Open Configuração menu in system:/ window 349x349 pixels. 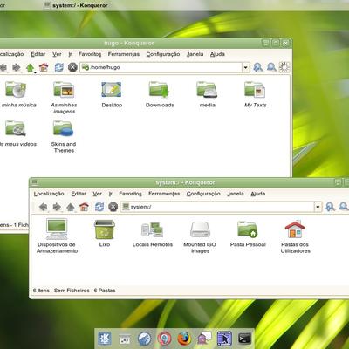tap(203, 194)
